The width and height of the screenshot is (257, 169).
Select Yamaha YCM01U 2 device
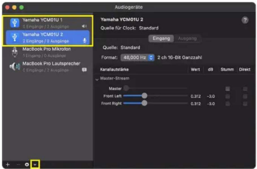(48, 37)
